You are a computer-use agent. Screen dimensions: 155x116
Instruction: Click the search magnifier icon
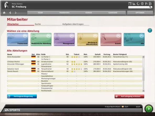pyautogui.click(x=151, y=7)
